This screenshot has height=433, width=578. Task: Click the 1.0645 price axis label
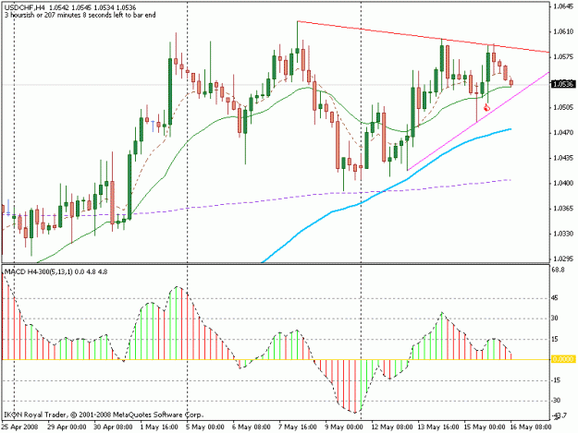tap(563, 6)
